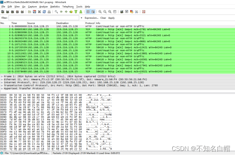235x155 pixels.
Task: Open the File menu
Action: pyautogui.click(x=3, y=6)
